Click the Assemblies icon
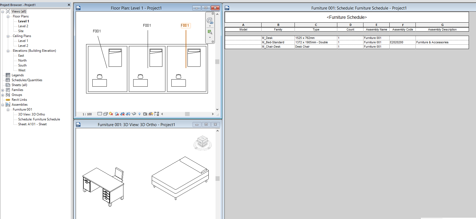This screenshot has width=476, height=219. 8,105
